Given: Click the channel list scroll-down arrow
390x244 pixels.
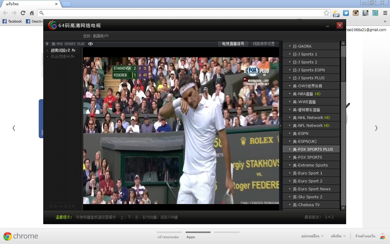Looking at the screenshot, I should [x=343, y=208].
